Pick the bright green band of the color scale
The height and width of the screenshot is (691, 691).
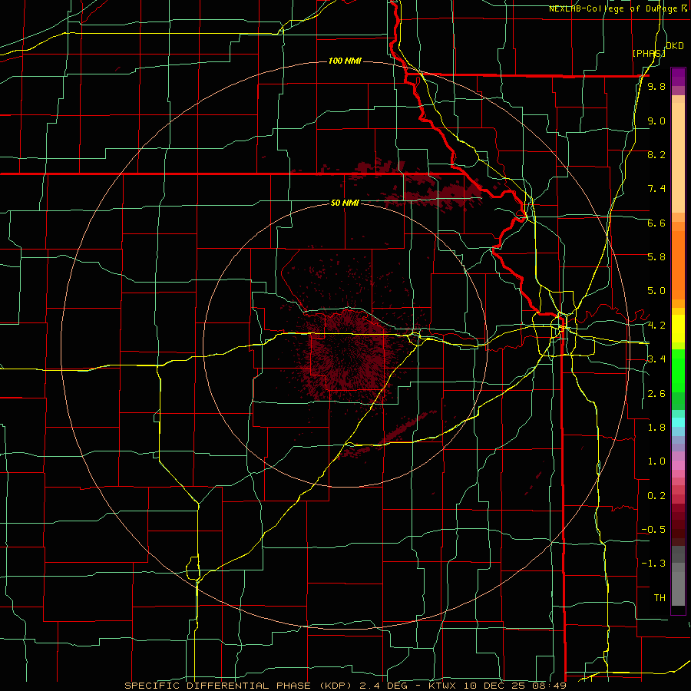pos(678,370)
